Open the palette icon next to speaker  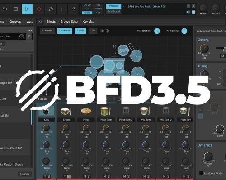point(193,12)
